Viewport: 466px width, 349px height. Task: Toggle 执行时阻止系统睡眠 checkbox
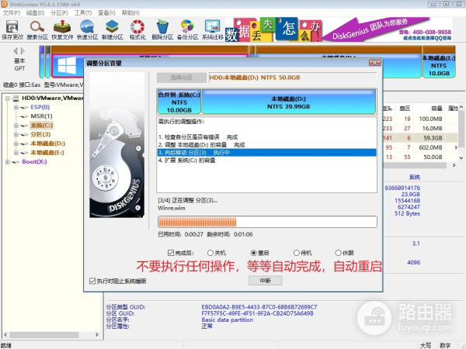(x=92, y=281)
